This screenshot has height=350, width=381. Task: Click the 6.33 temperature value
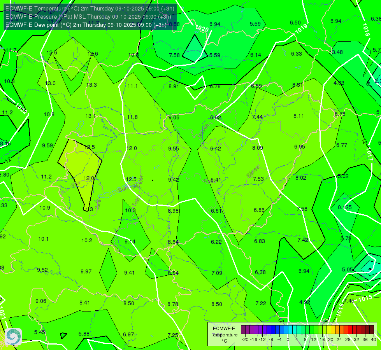pos(297,54)
